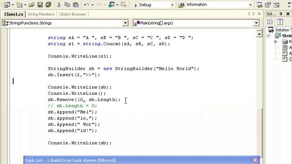This screenshot has width=292, height=164.
Task: Click Solution Explorer's first toolbar icon
Action: [270, 22]
